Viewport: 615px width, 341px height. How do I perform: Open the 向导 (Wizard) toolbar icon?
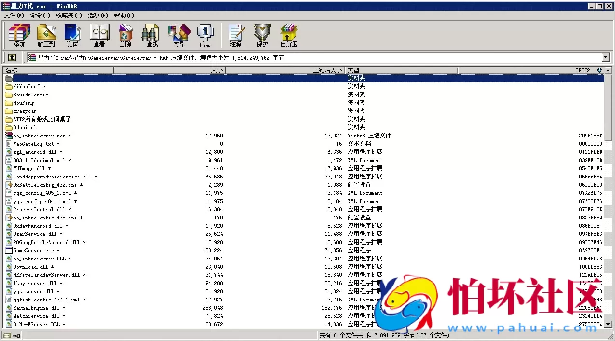click(179, 35)
